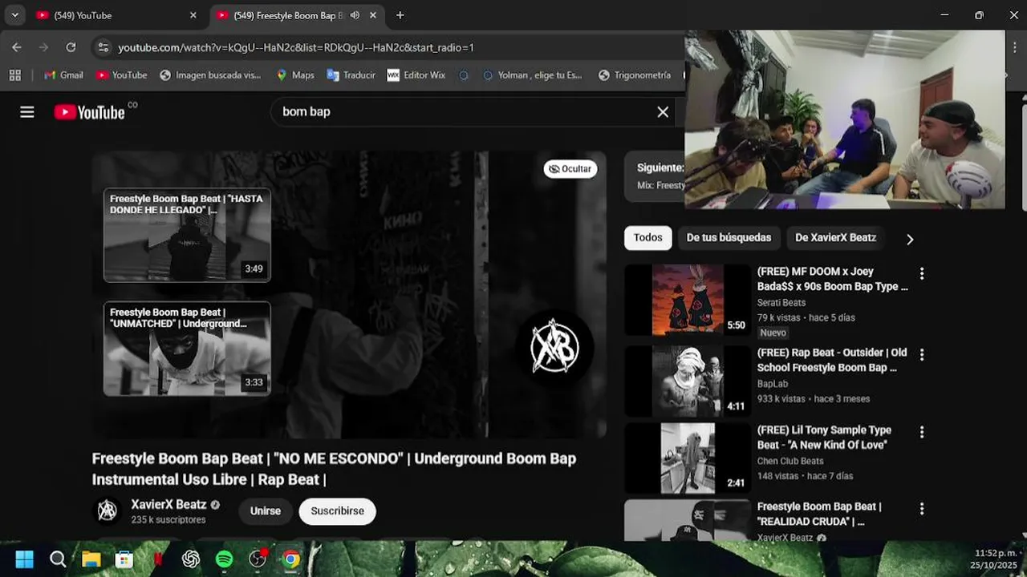Screen dimensions: 1027x577
Task: Open File Explorer from the taskbar
Action: point(91,559)
